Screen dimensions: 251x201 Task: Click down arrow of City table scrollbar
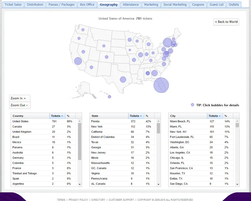[237, 184]
